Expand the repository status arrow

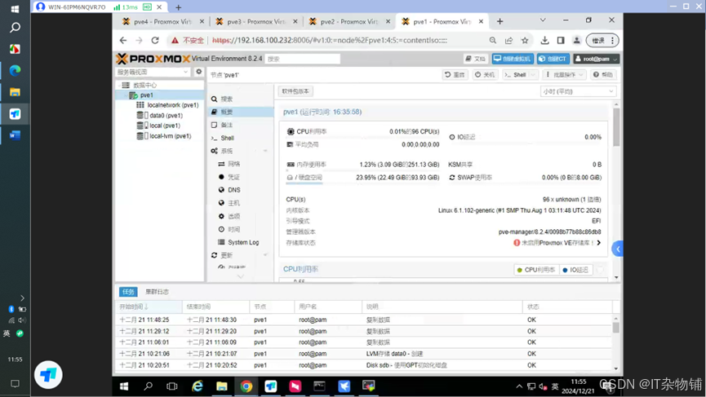[x=599, y=243]
